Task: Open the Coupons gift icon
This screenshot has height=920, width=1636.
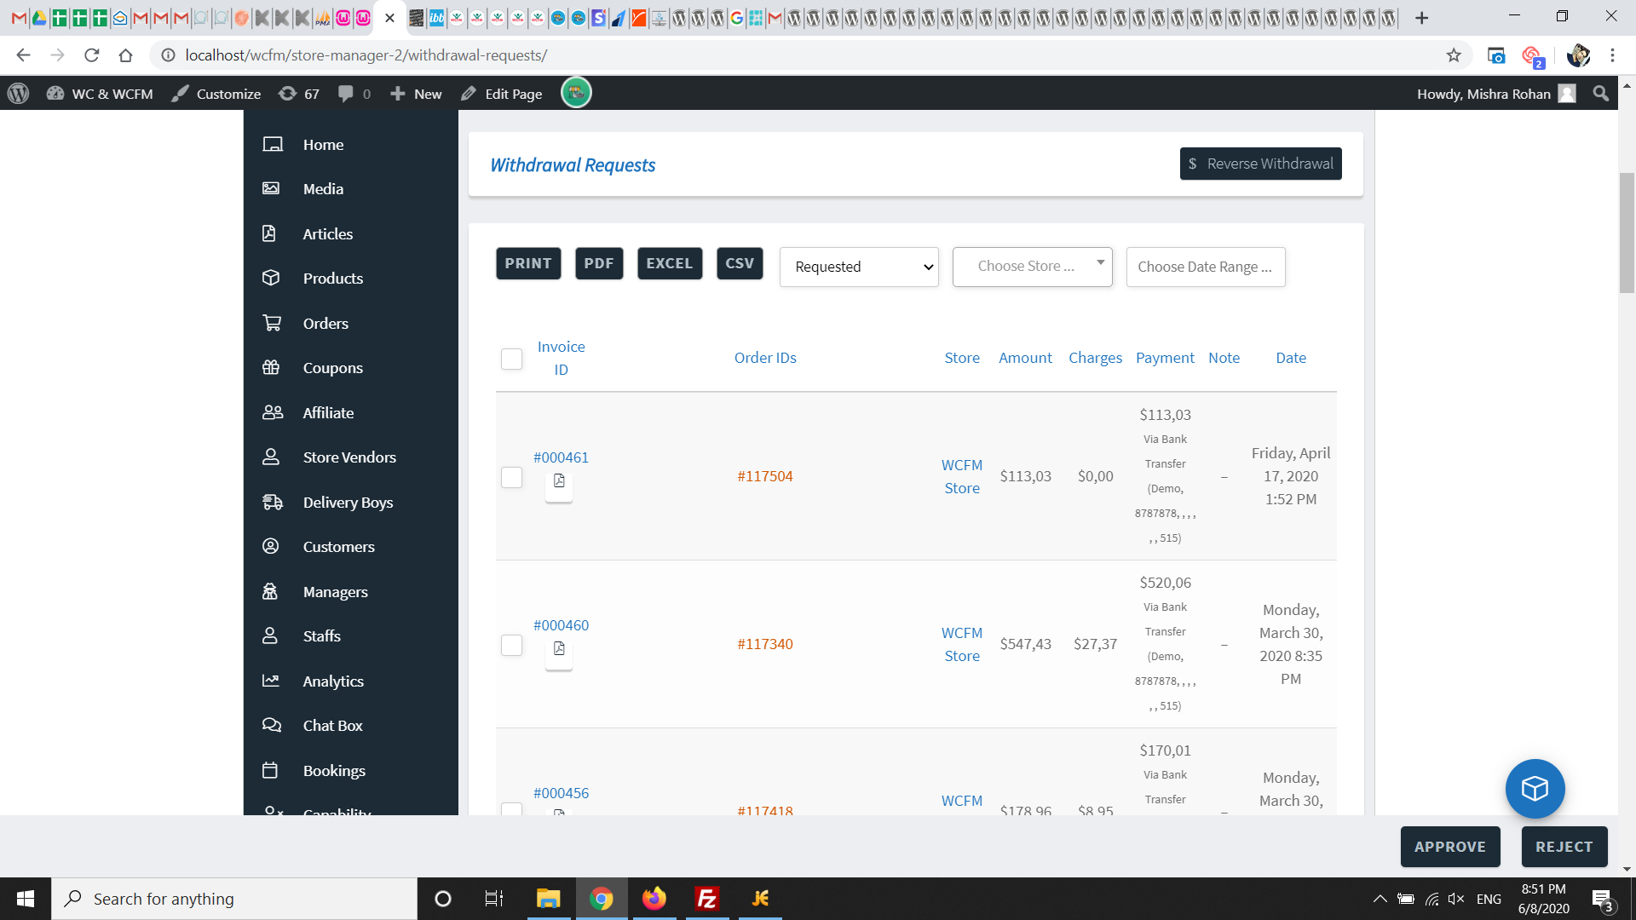Action: pyautogui.click(x=271, y=367)
